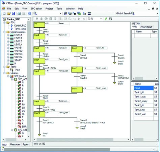The width and height of the screenshot is (160, 152).
Task: Click the magnifier search icon in toolbar
Action: pyautogui.click(x=35, y=13)
